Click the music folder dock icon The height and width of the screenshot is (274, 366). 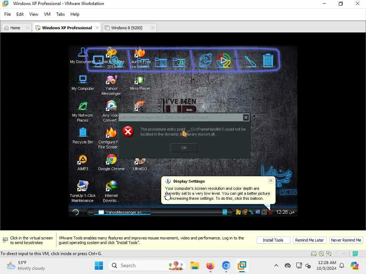(x=179, y=62)
